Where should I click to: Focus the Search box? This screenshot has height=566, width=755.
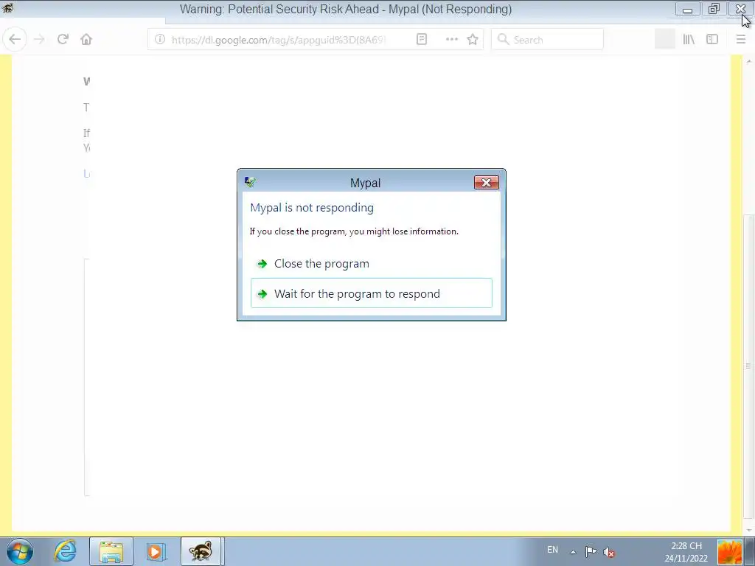click(x=548, y=40)
